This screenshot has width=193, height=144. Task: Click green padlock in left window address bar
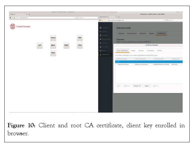tap(14, 18)
